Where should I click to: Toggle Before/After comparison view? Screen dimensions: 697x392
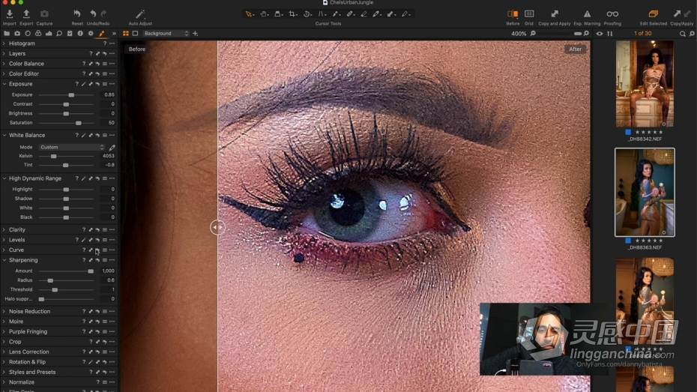pyautogui.click(x=513, y=13)
